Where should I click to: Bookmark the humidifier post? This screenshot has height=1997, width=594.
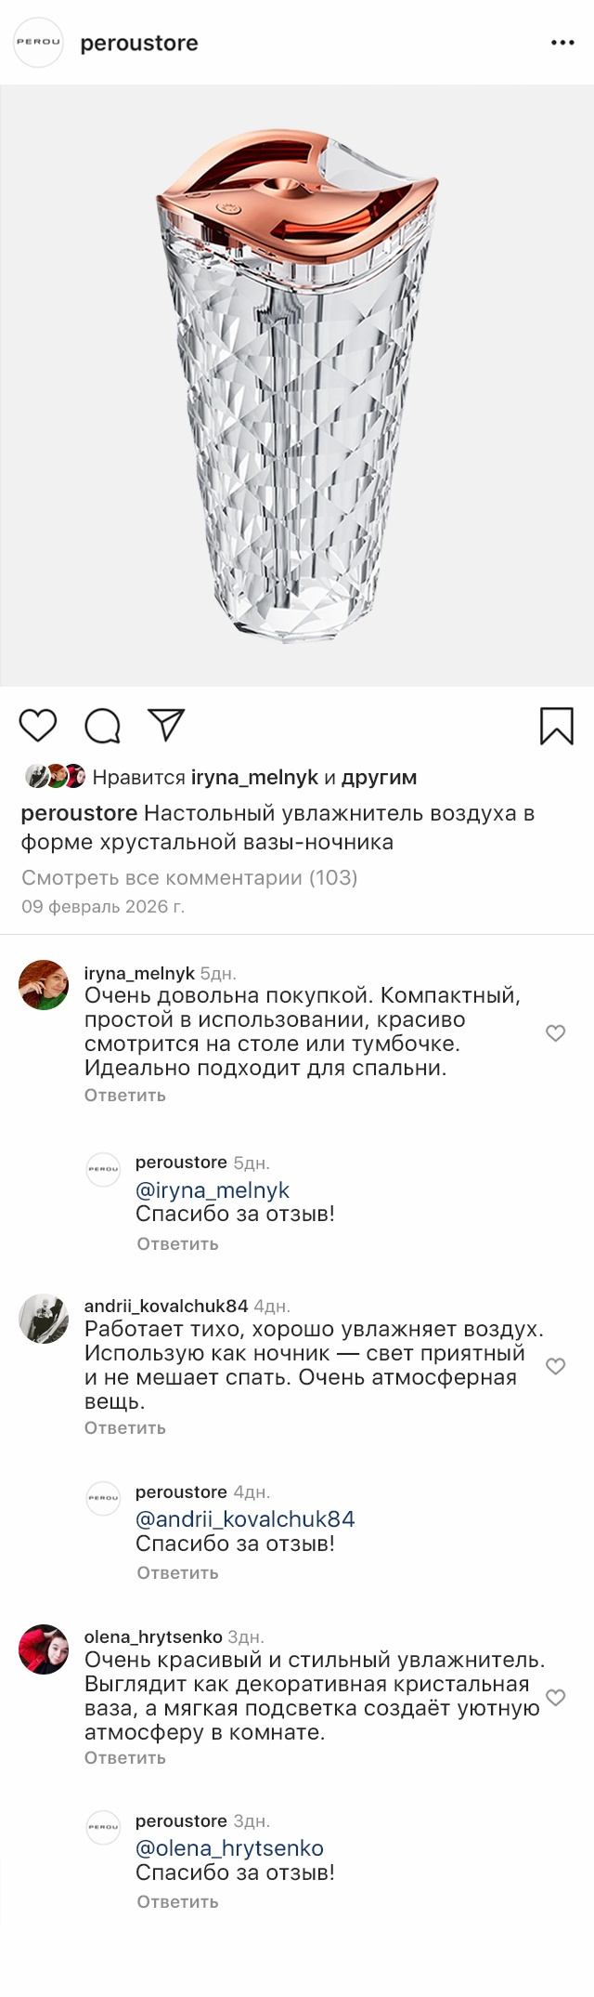556,726
